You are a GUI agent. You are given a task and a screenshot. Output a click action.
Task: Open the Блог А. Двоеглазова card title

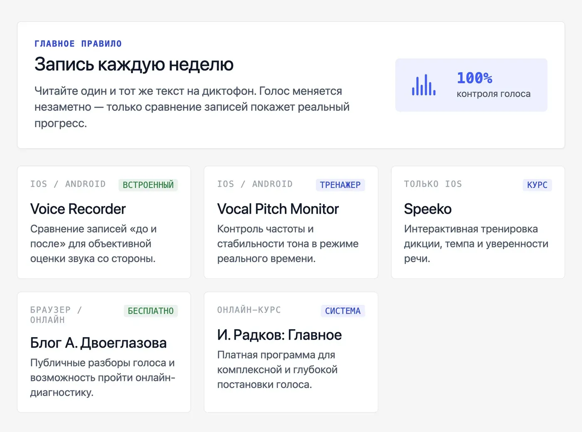point(99,343)
